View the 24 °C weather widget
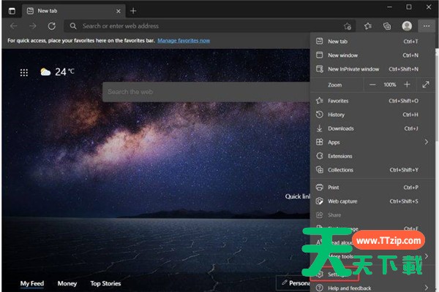The height and width of the screenshot is (292, 439). click(x=57, y=72)
